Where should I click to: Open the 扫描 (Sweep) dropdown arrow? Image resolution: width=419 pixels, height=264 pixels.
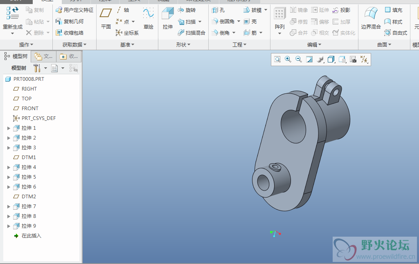click(x=200, y=22)
